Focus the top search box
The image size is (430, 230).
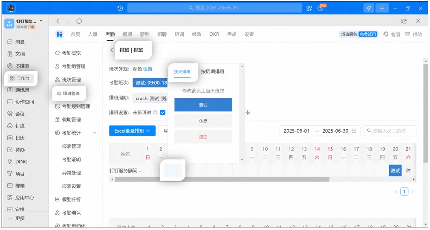[x=214, y=8]
